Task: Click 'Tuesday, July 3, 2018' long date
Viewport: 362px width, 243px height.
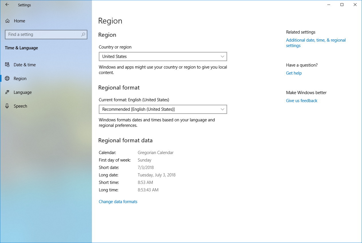Action: pos(157,175)
